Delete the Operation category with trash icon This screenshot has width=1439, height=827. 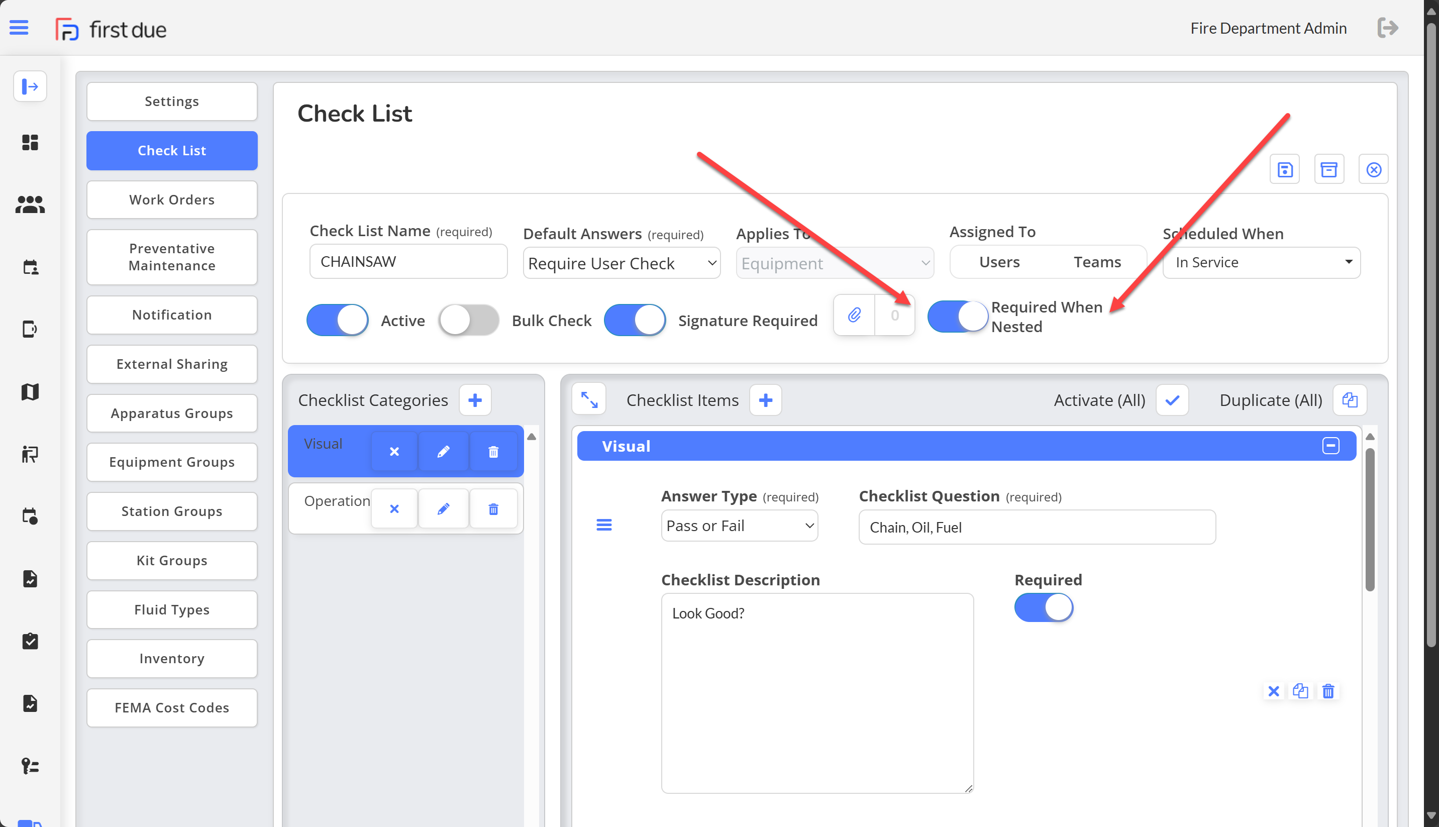493,509
